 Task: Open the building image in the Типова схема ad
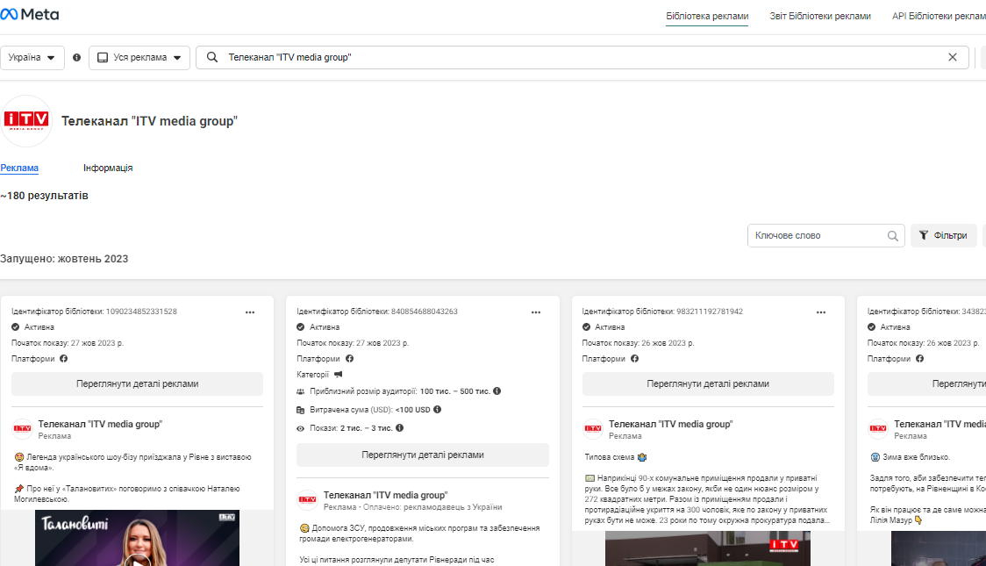[708, 548]
